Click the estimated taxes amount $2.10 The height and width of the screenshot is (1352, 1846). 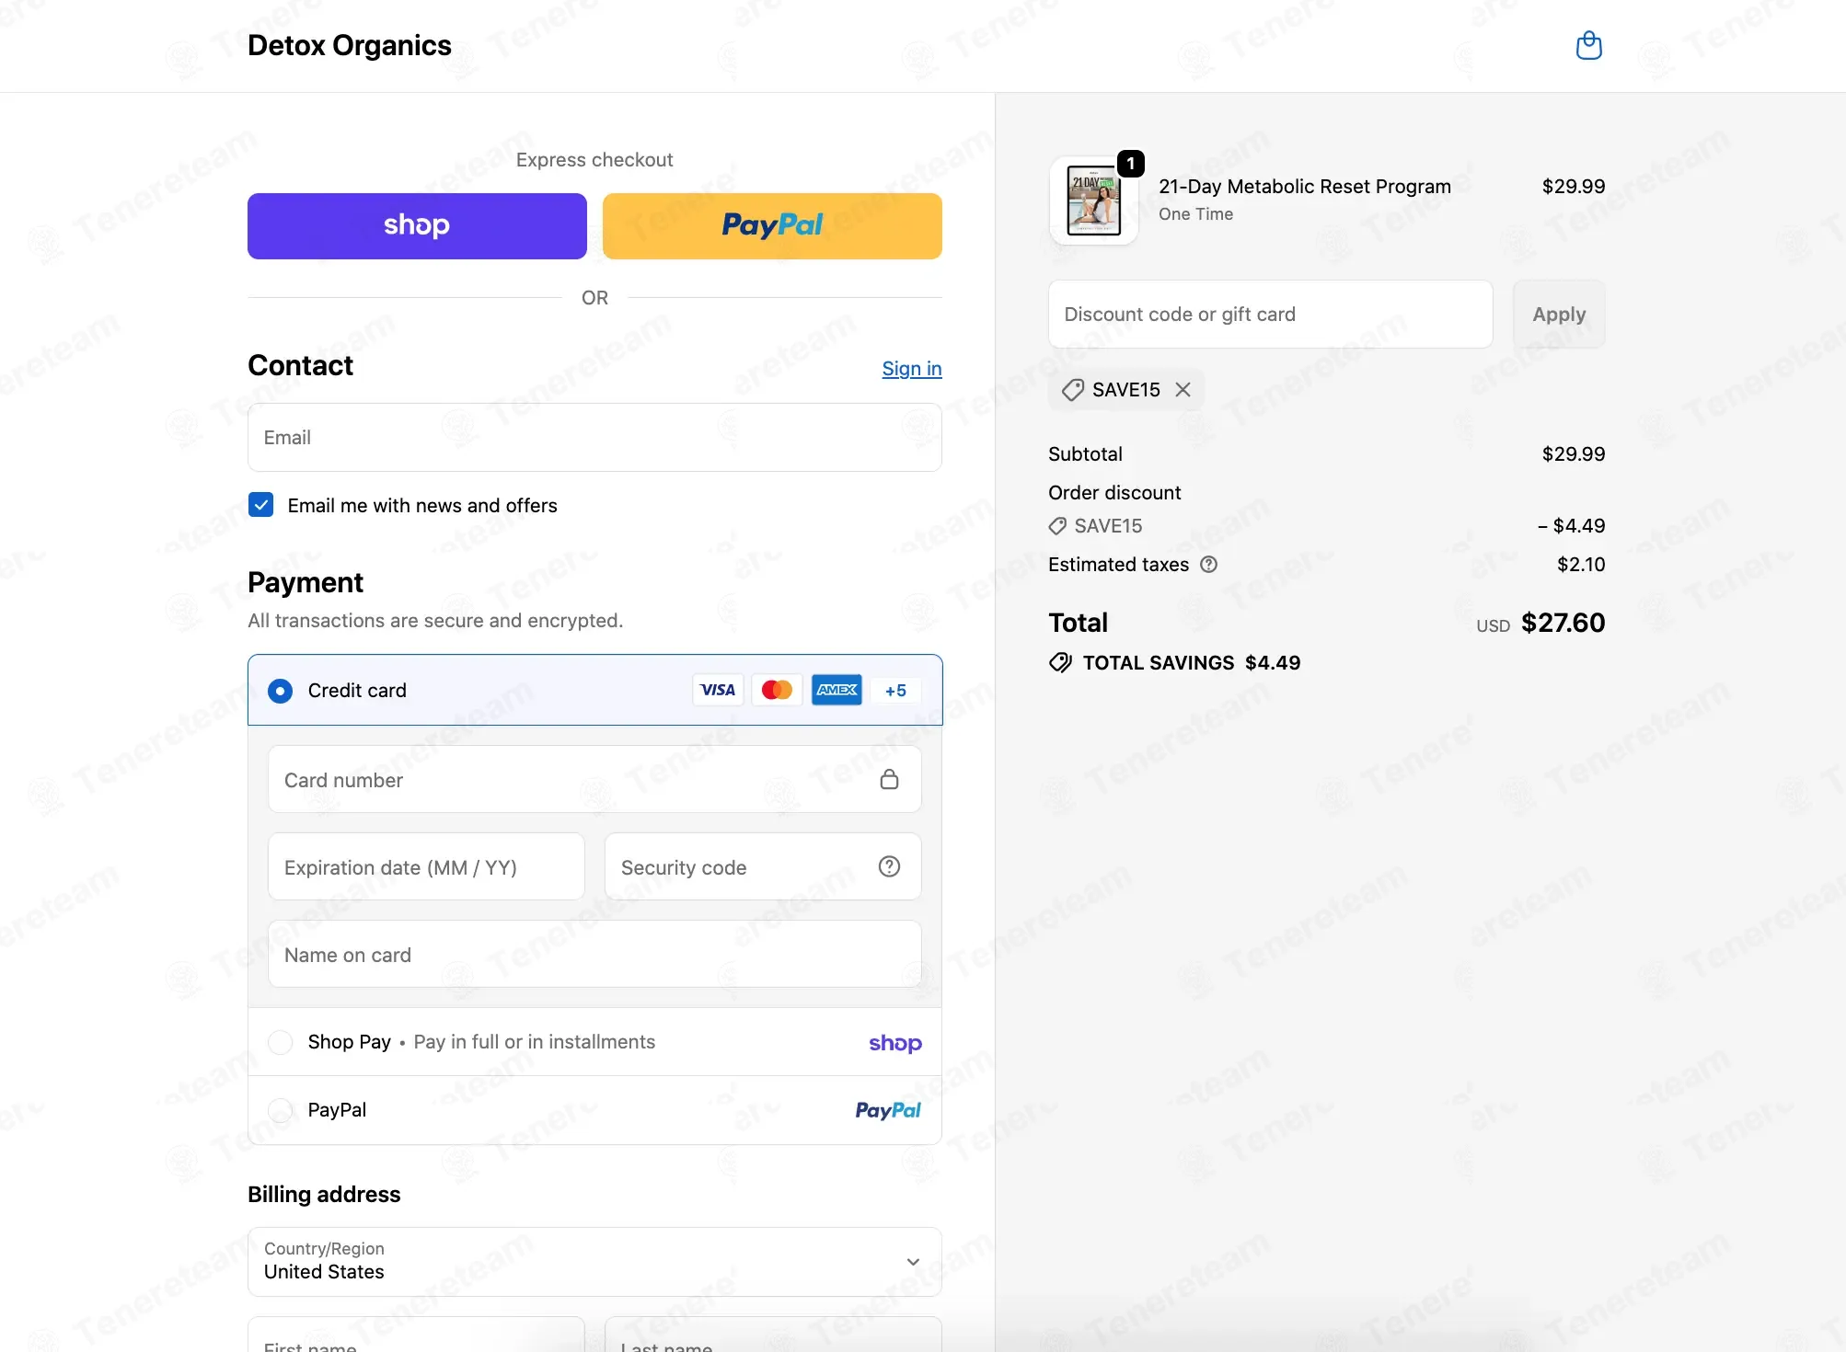tap(1581, 565)
